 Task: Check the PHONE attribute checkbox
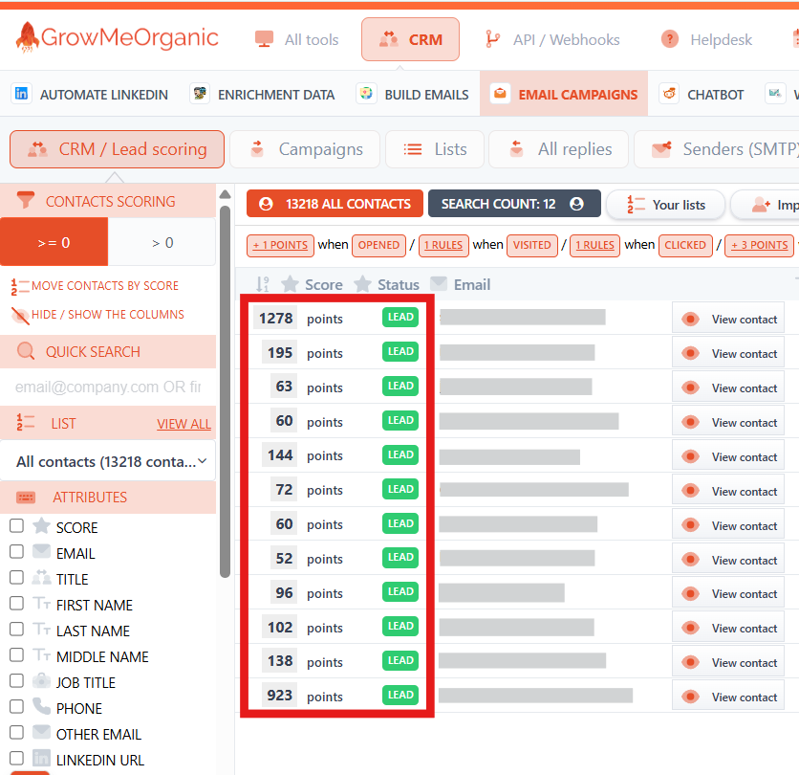[17, 707]
